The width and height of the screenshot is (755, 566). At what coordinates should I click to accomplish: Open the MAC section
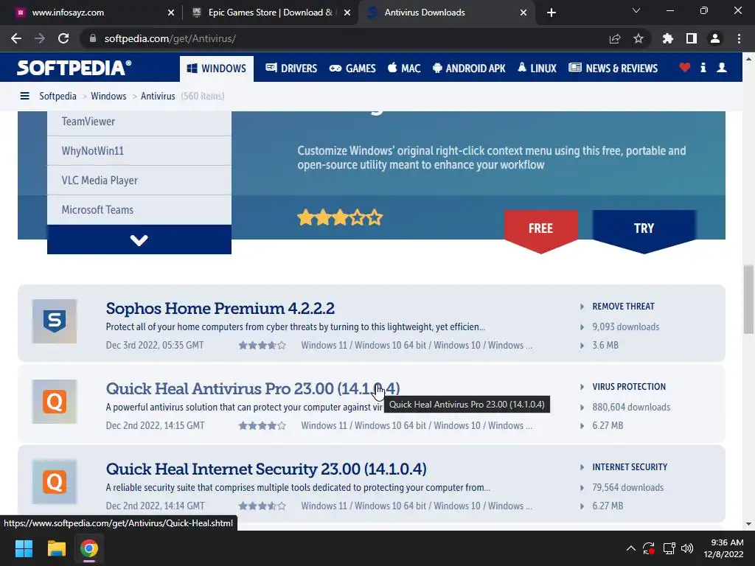(404, 69)
